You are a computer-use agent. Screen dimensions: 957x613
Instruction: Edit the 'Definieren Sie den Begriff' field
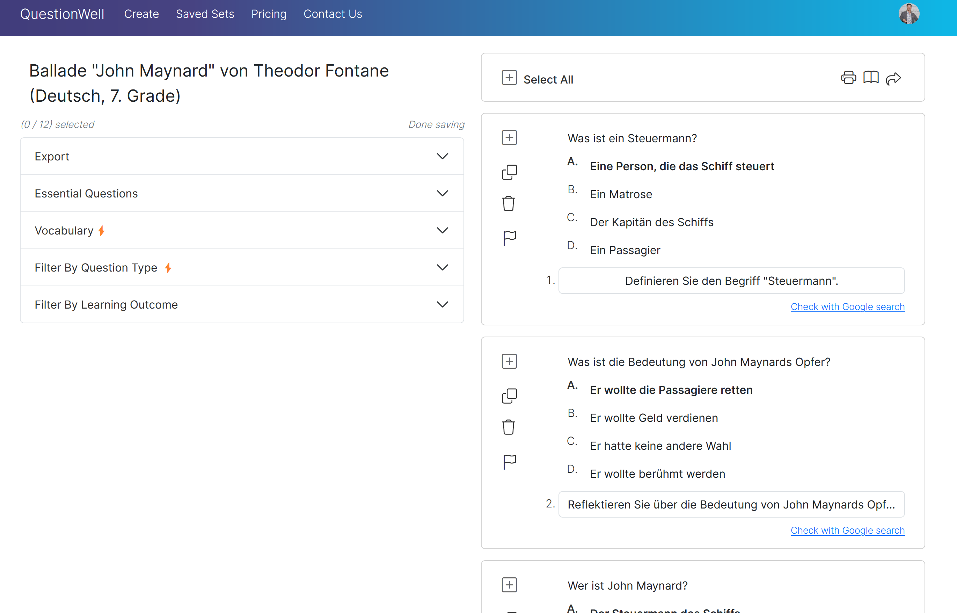731,281
